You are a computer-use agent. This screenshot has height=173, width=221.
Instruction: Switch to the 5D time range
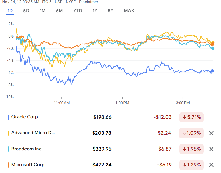(x=26, y=11)
